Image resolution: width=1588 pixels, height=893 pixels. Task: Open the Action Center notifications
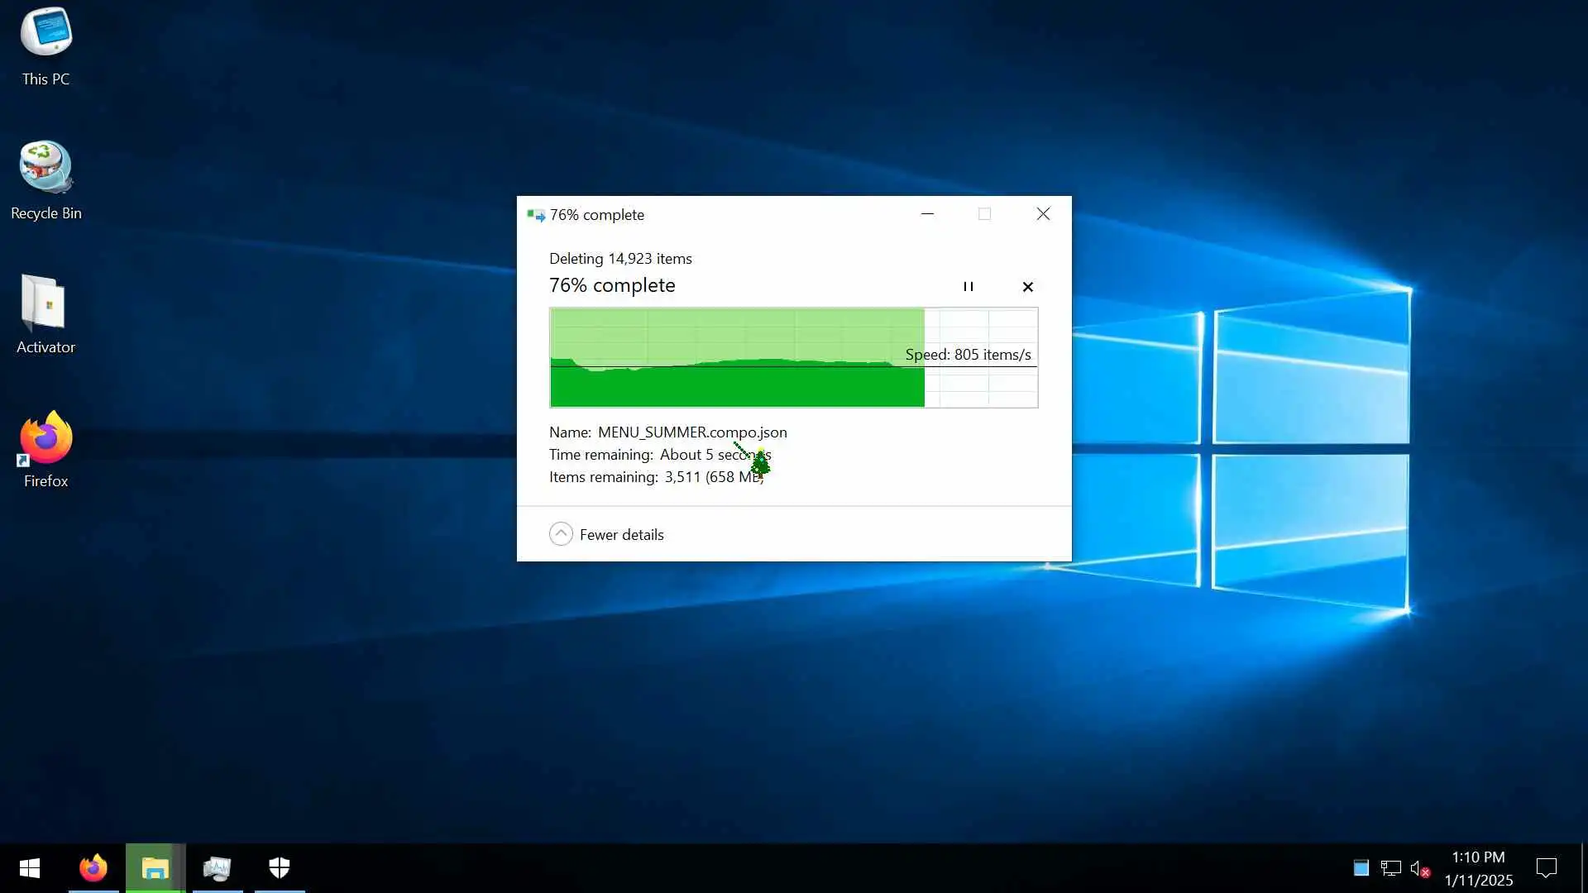click(1546, 868)
